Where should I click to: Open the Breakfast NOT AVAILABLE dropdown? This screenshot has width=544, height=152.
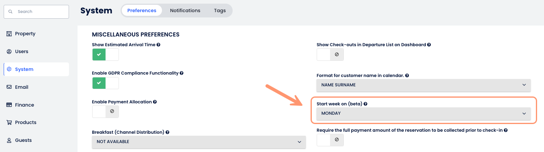point(199,142)
